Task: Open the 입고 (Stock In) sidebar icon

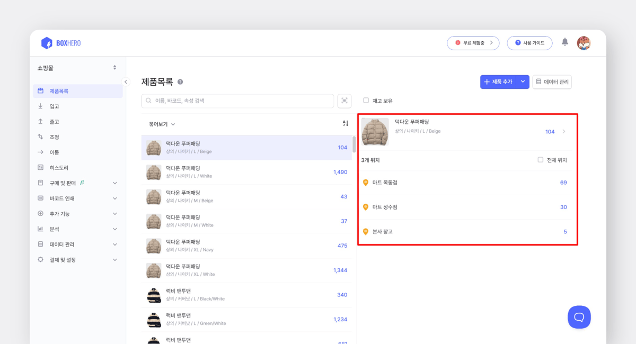Action: pos(40,105)
